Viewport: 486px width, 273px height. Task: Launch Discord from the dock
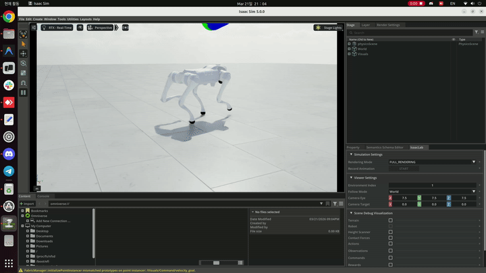click(x=9, y=154)
